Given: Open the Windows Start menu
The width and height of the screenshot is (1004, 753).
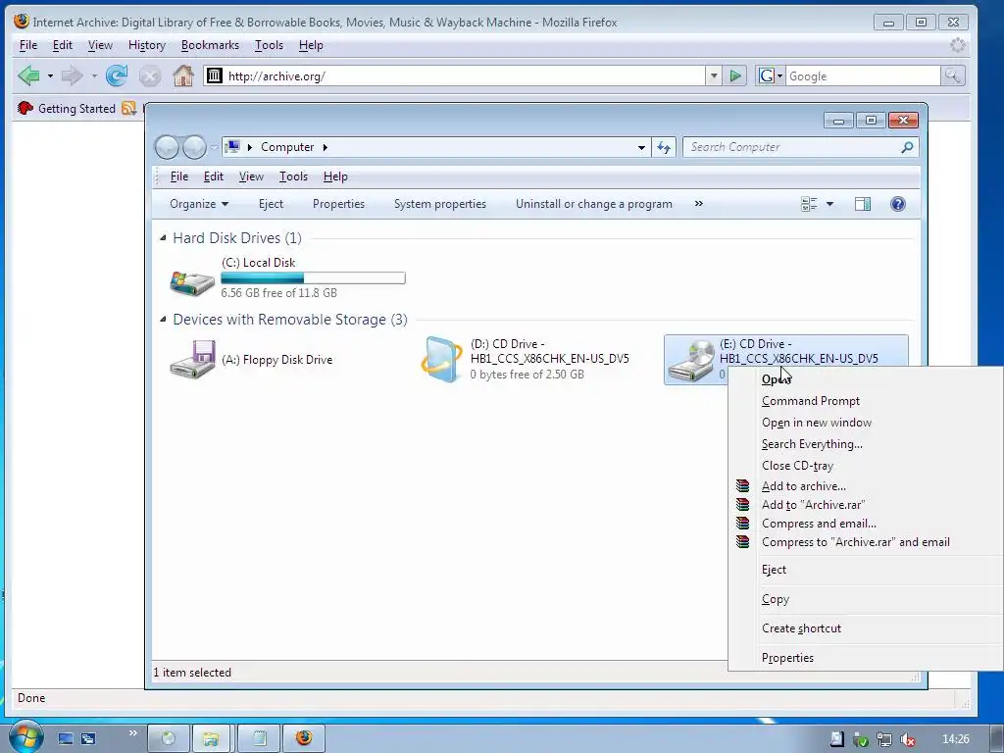Looking at the screenshot, I should 25,737.
